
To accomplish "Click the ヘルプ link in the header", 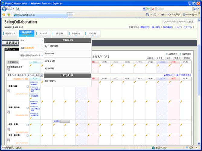I will tap(178, 27).
